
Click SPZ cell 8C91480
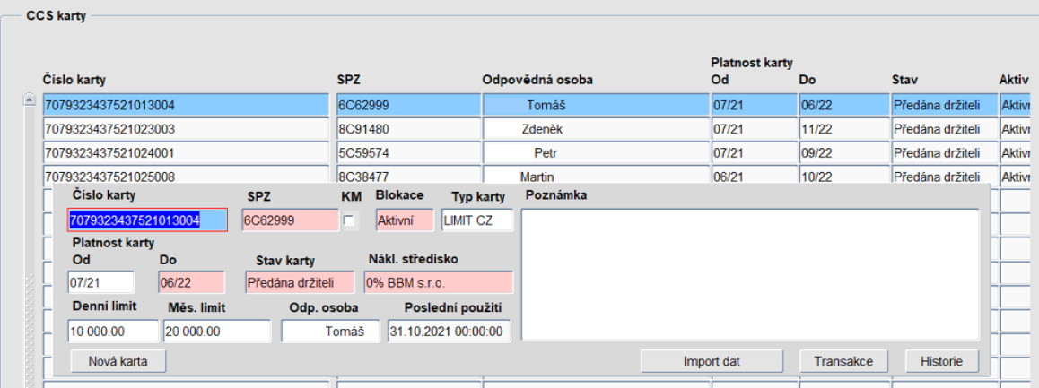pyautogui.click(x=408, y=128)
